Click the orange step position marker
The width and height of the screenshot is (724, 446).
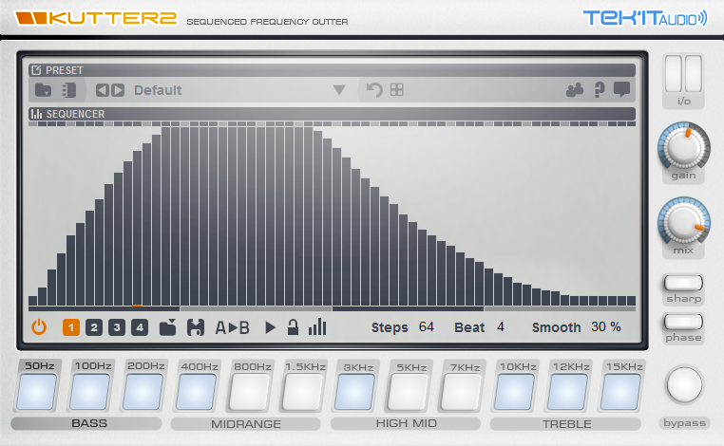(137, 306)
